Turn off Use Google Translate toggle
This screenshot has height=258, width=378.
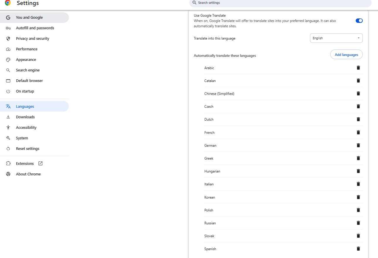click(x=359, y=20)
